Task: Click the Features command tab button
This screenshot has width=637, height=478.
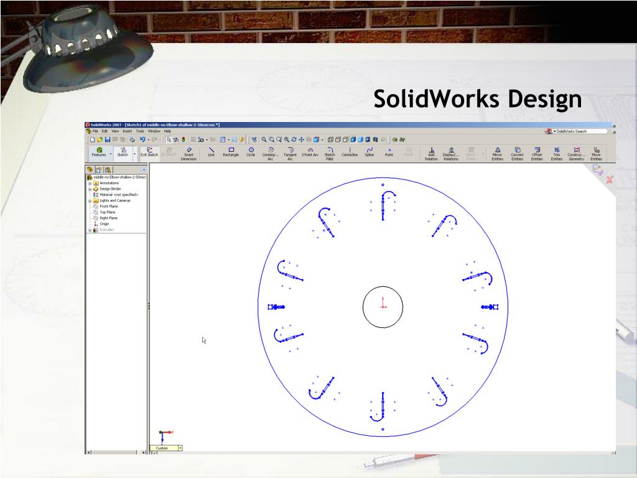Action: coord(99,152)
